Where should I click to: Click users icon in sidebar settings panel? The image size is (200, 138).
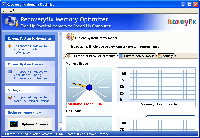tap(10, 98)
